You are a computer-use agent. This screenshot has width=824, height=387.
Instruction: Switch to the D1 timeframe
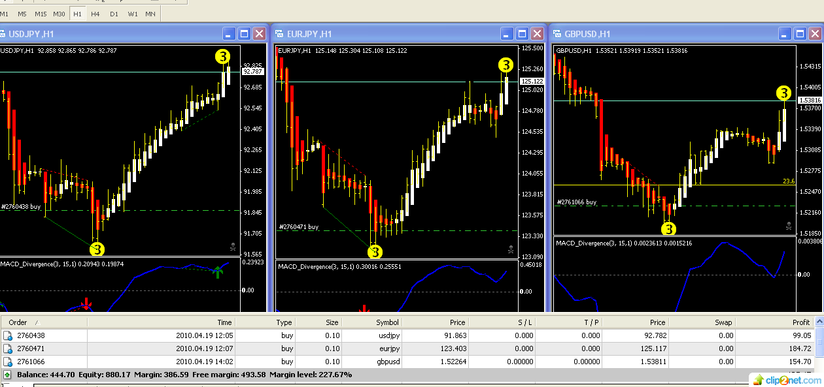[114, 14]
